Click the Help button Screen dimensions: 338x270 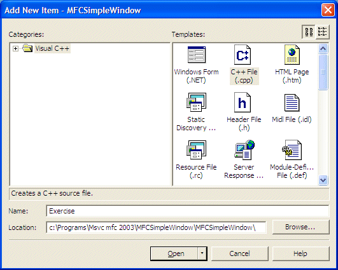(x=300, y=253)
